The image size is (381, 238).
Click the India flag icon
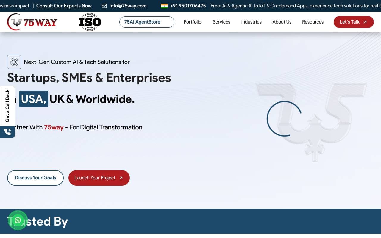[164, 6]
